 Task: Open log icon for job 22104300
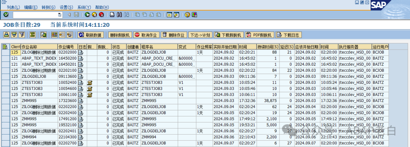point(81,137)
